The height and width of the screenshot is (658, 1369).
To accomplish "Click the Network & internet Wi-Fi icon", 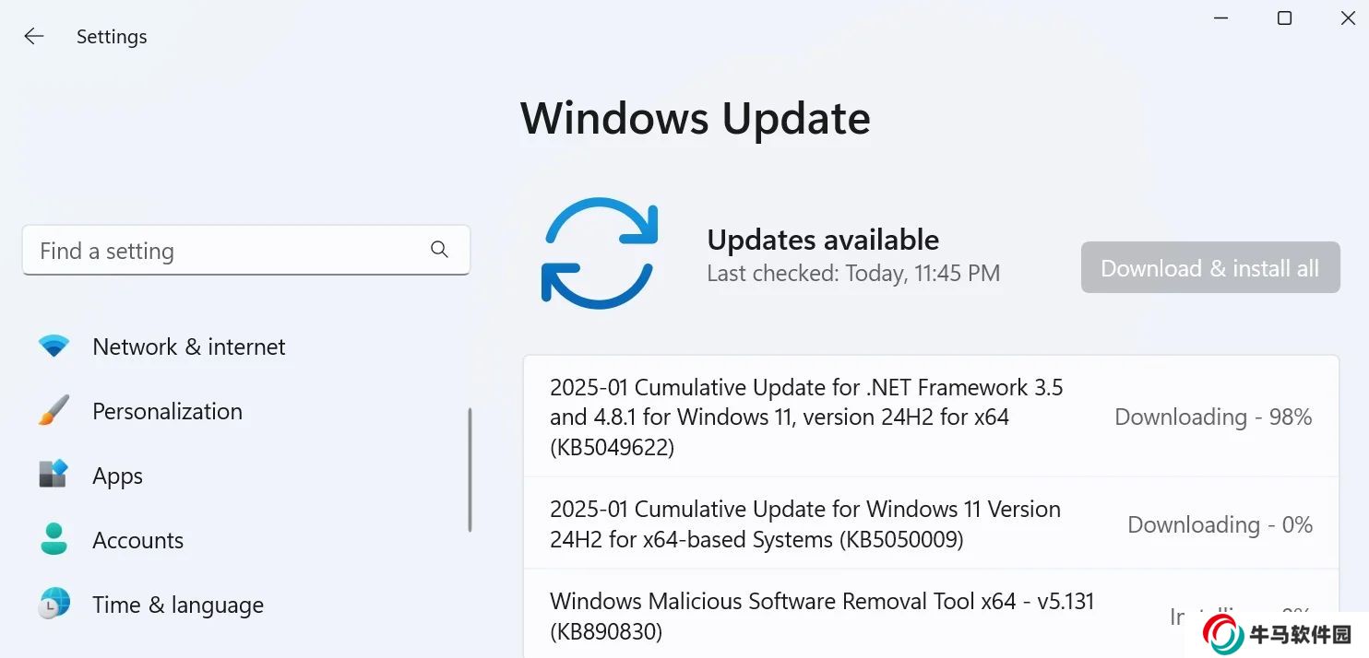I will pyautogui.click(x=54, y=347).
